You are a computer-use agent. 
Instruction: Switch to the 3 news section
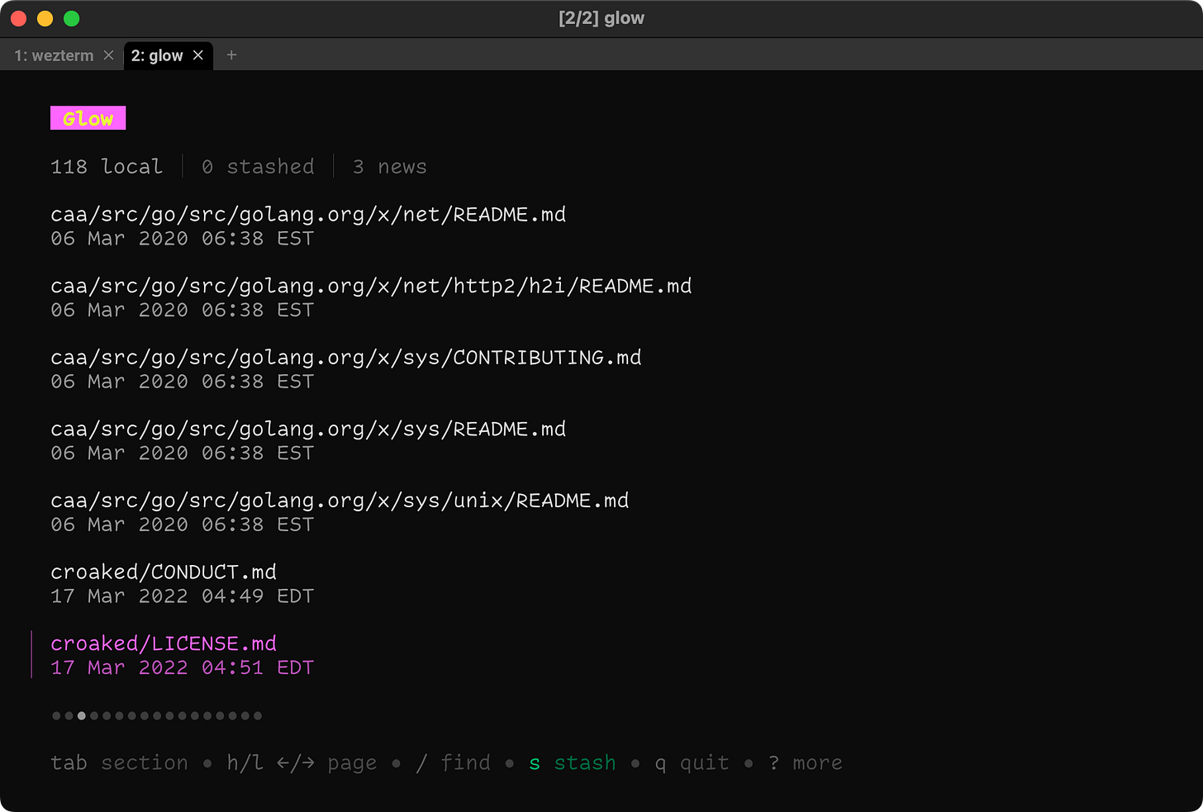(x=390, y=167)
